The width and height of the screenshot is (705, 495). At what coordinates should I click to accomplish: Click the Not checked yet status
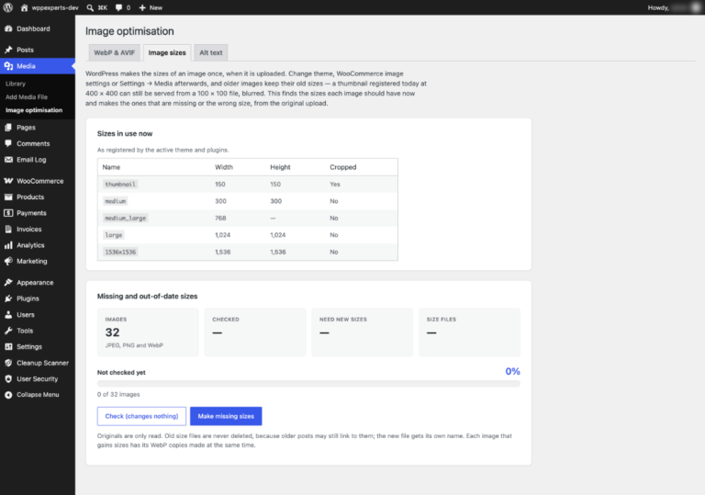click(121, 373)
